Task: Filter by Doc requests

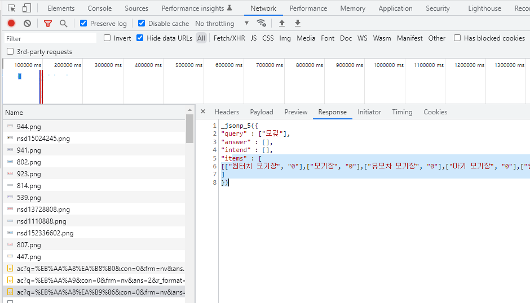Action: coord(346,38)
